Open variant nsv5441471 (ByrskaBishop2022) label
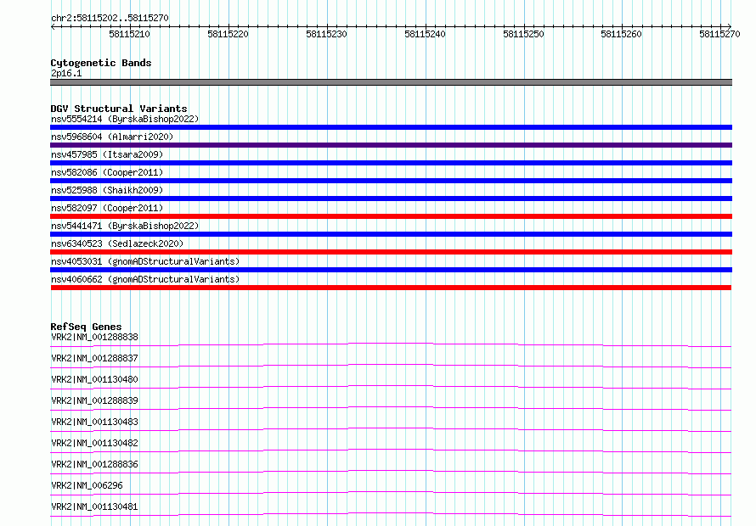 (x=125, y=226)
